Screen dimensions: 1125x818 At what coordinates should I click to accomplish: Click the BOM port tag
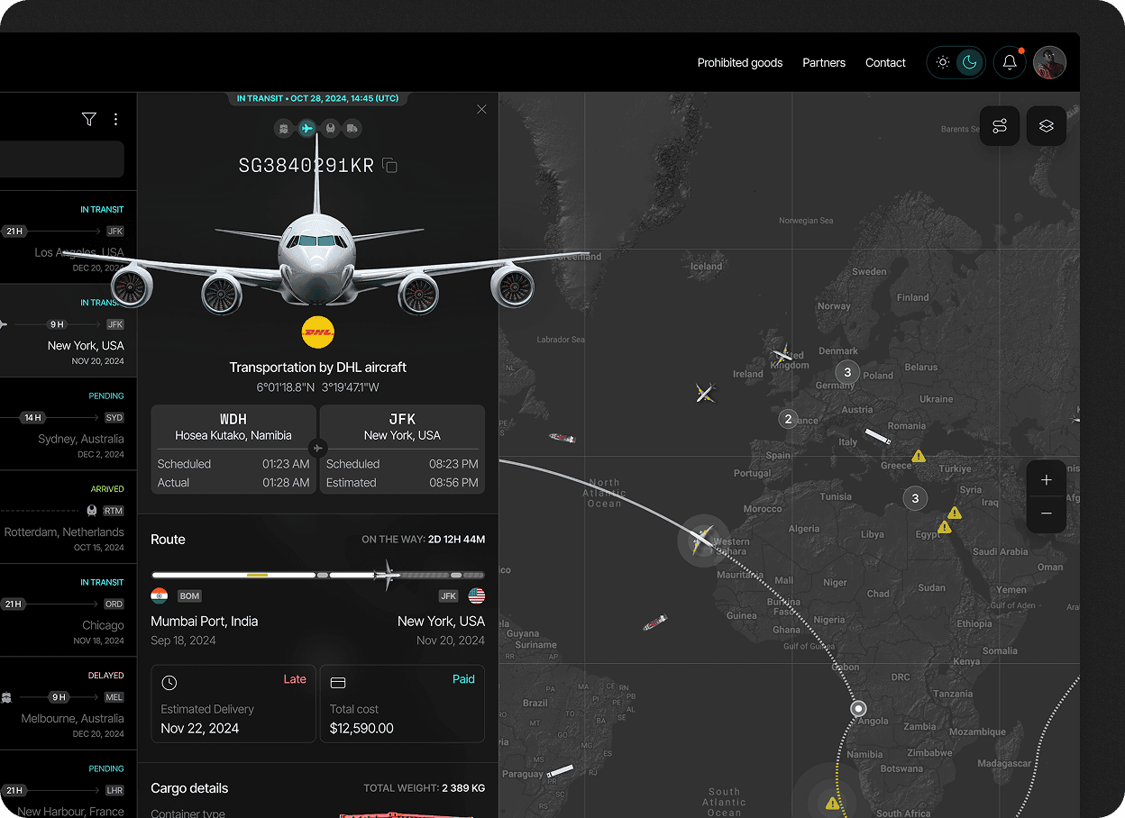click(189, 595)
